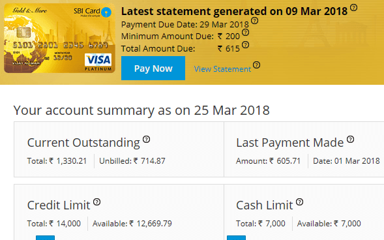Click help icon next to Payment Due Date
The image size is (384, 240).
255,21
